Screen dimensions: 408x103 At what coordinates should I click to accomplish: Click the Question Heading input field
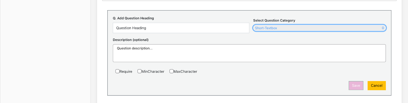[181, 28]
